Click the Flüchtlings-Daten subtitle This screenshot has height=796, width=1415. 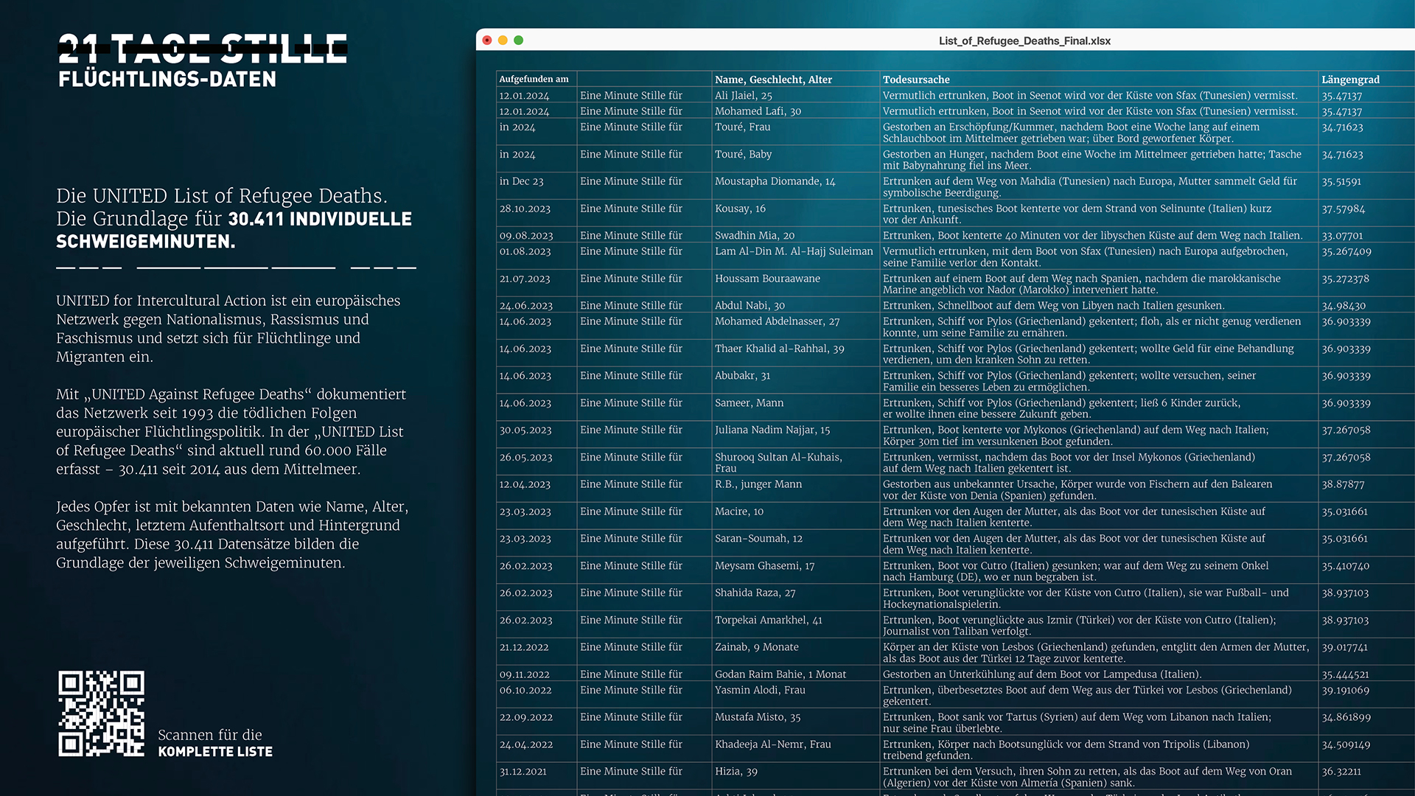[167, 80]
